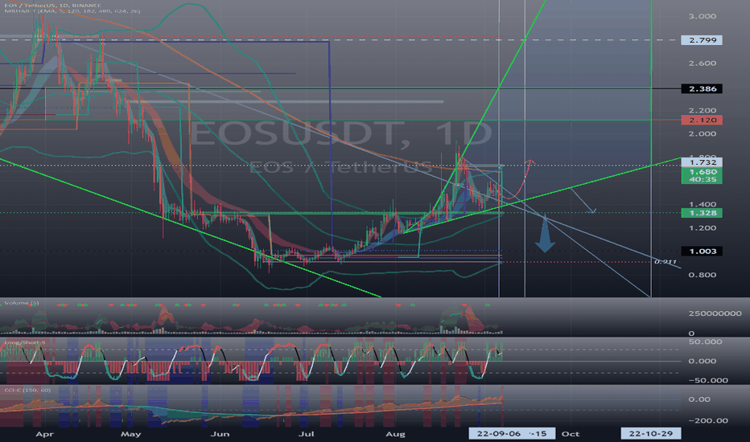Click the Jul label on time axis
Viewport: 750px width, 442px height.
coord(306,434)
